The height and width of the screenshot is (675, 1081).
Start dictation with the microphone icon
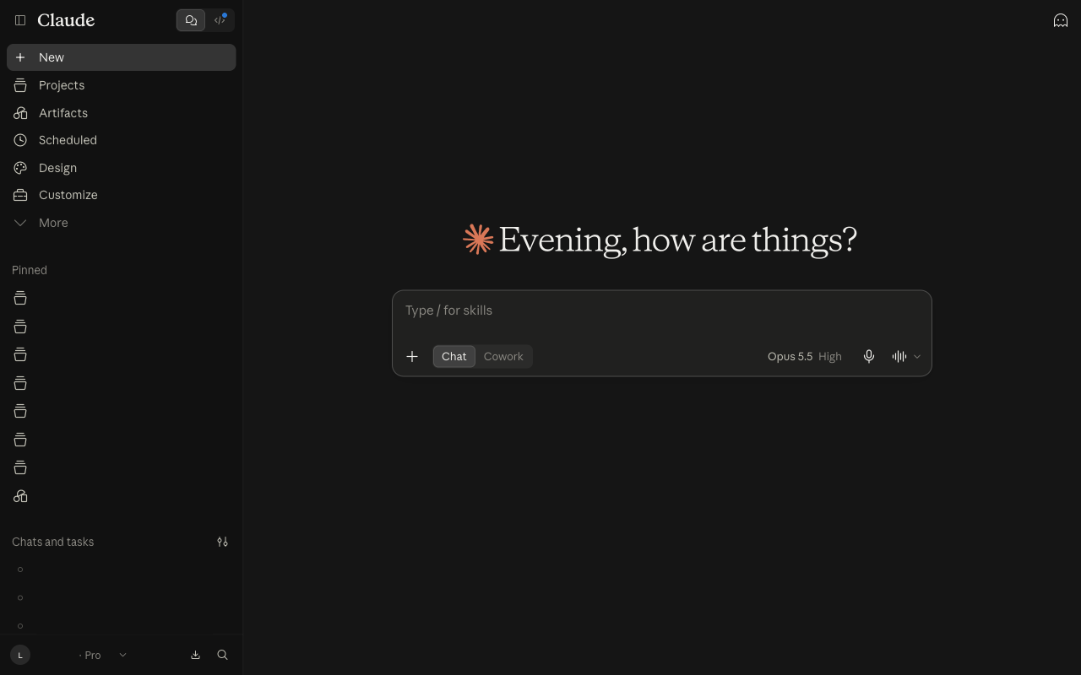click(869, 356)
